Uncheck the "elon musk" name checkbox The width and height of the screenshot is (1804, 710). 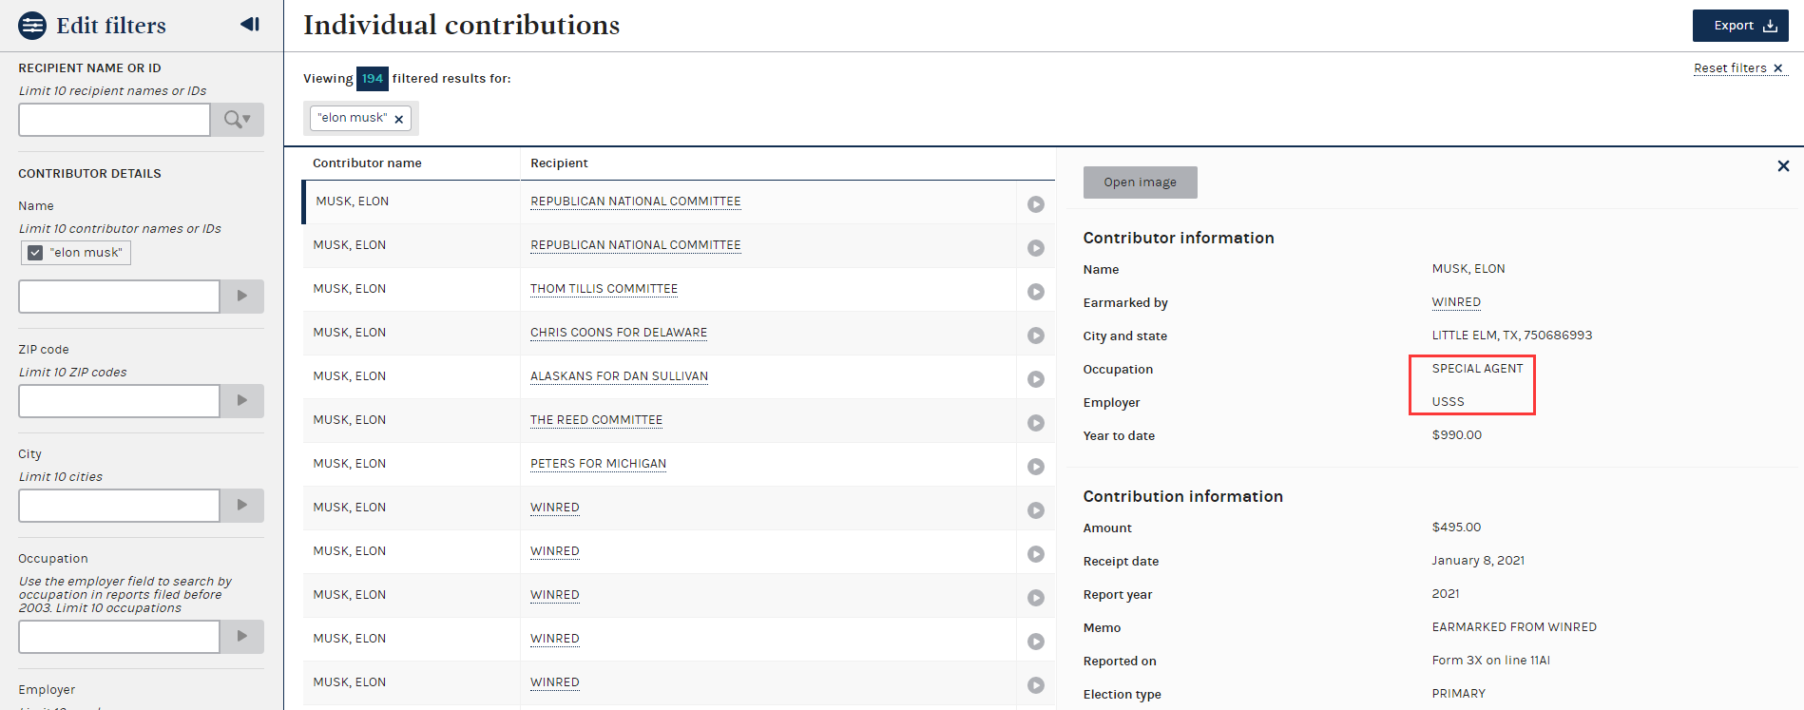pos(35,253)
